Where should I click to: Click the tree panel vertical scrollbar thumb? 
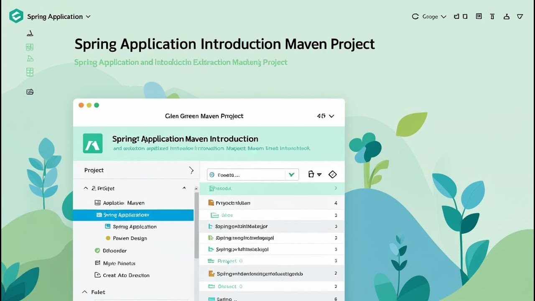point(196,224)
